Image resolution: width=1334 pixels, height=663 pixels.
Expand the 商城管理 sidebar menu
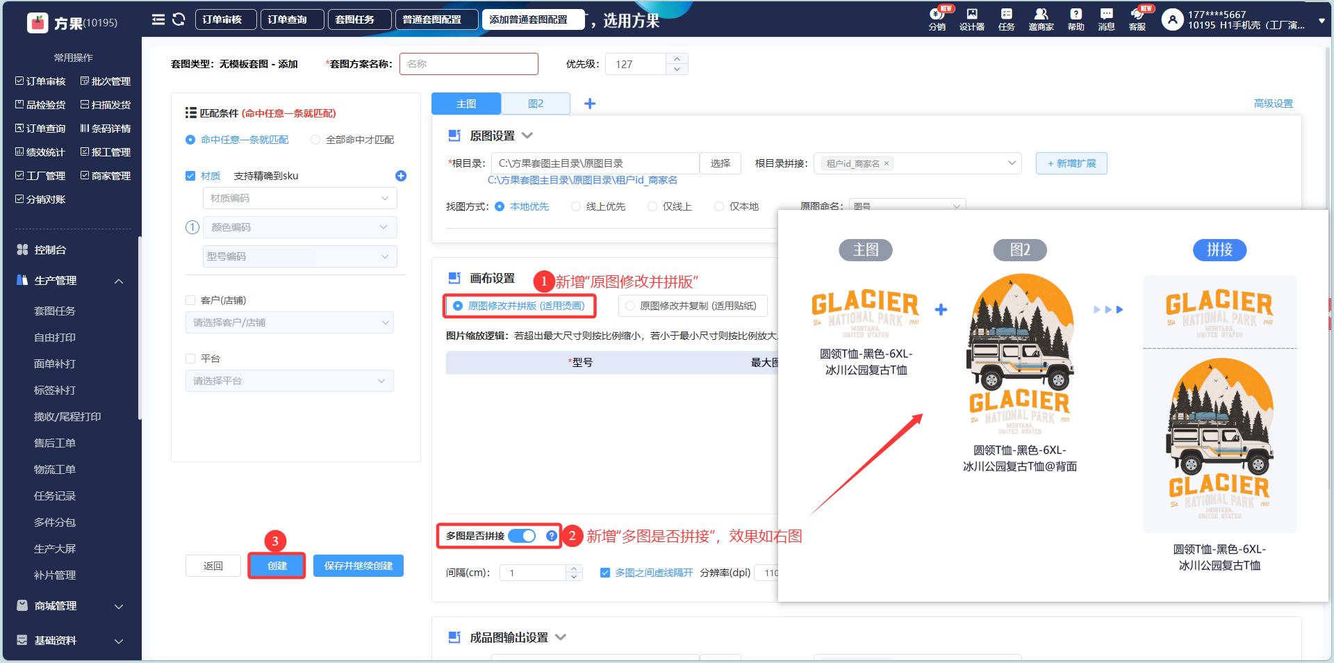pos(119,606)
